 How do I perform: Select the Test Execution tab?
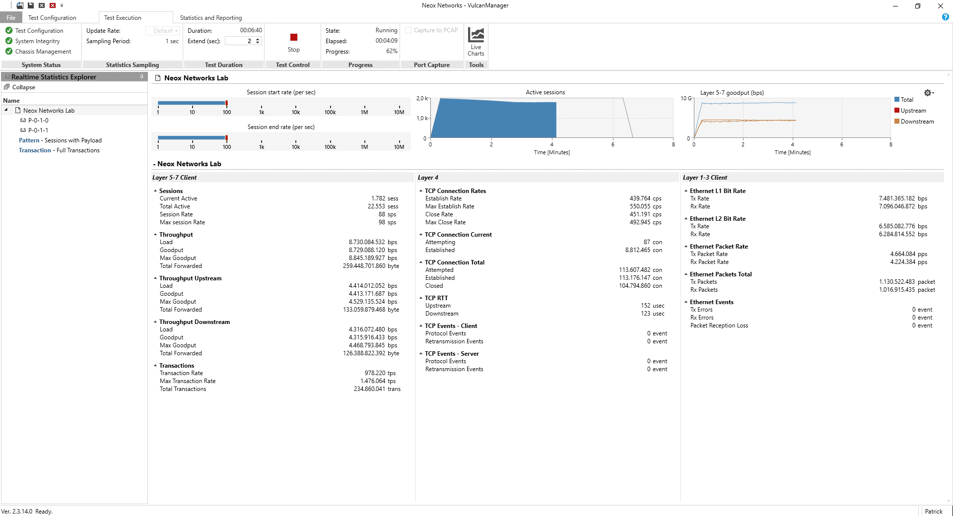pyautogui.click(x=123, y=18)
